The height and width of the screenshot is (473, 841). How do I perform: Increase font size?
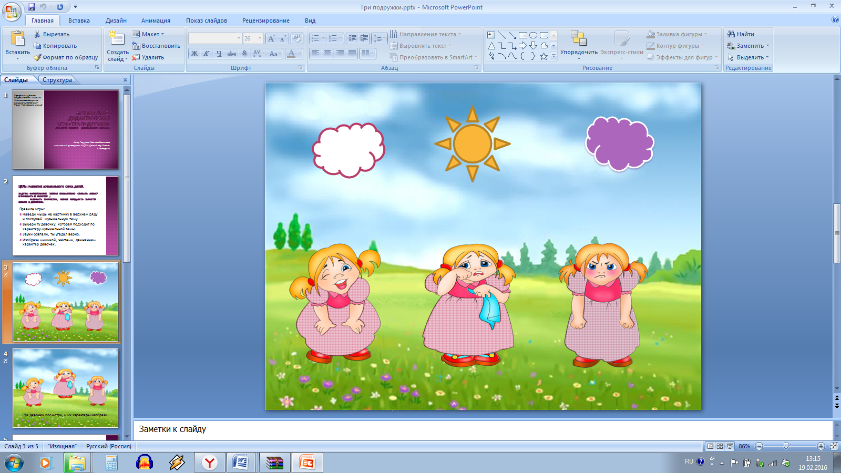[271, 38]
